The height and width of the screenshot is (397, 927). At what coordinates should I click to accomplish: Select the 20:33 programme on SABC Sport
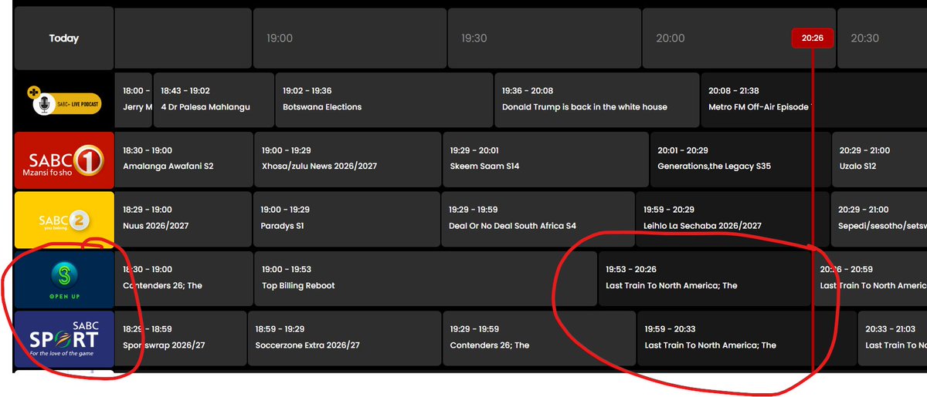[892, 339]
